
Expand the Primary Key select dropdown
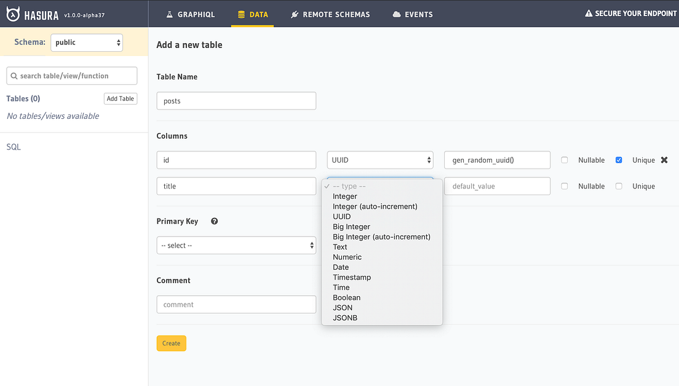pos(236,245)
